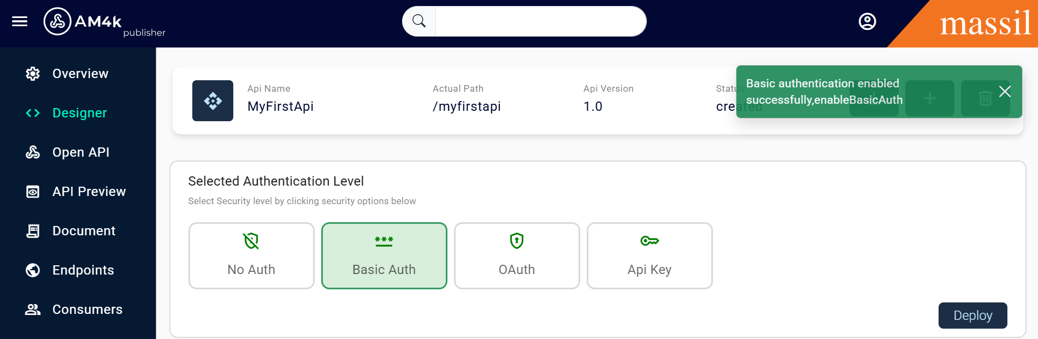Dismiss the Basic authentication success notification
Screen dimensions: 1038x339
click(x=1004, y=91)
